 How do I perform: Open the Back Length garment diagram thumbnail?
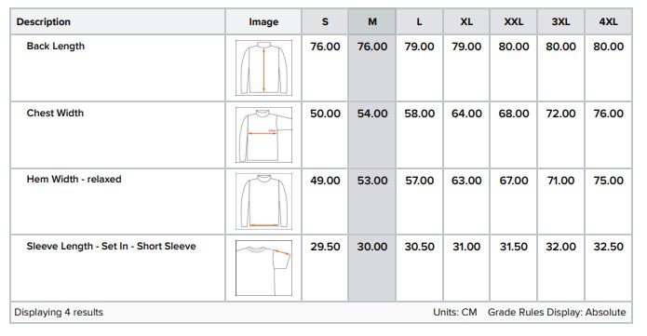coord(263,68)
